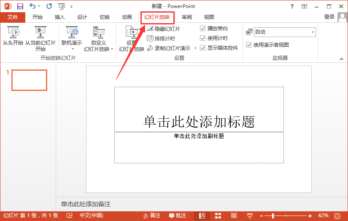This screenshot has width=348, height=221.
Task: Open the 文件 menu tab
Action: tap(13, 17)
